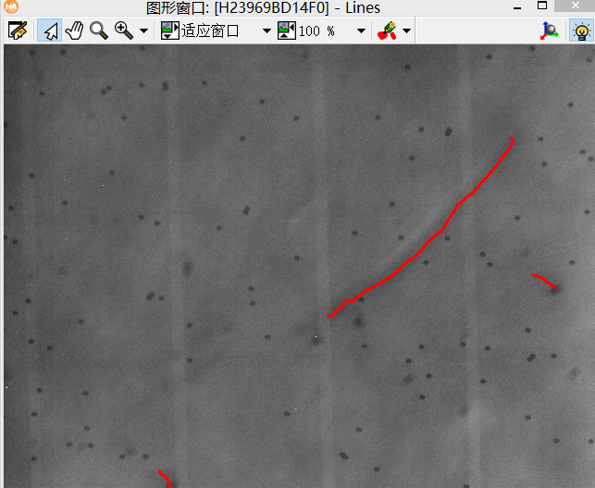Click the 100 % image zoom icon

[287, 30]
